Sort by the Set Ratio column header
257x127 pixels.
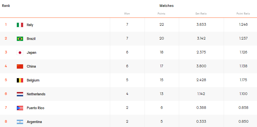click(x=201, y=14)
